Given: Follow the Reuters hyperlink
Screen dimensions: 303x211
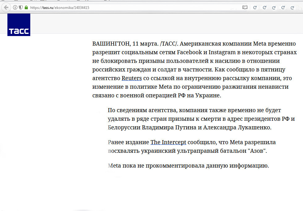Looking at the screenshot, I should coord(132,78).
